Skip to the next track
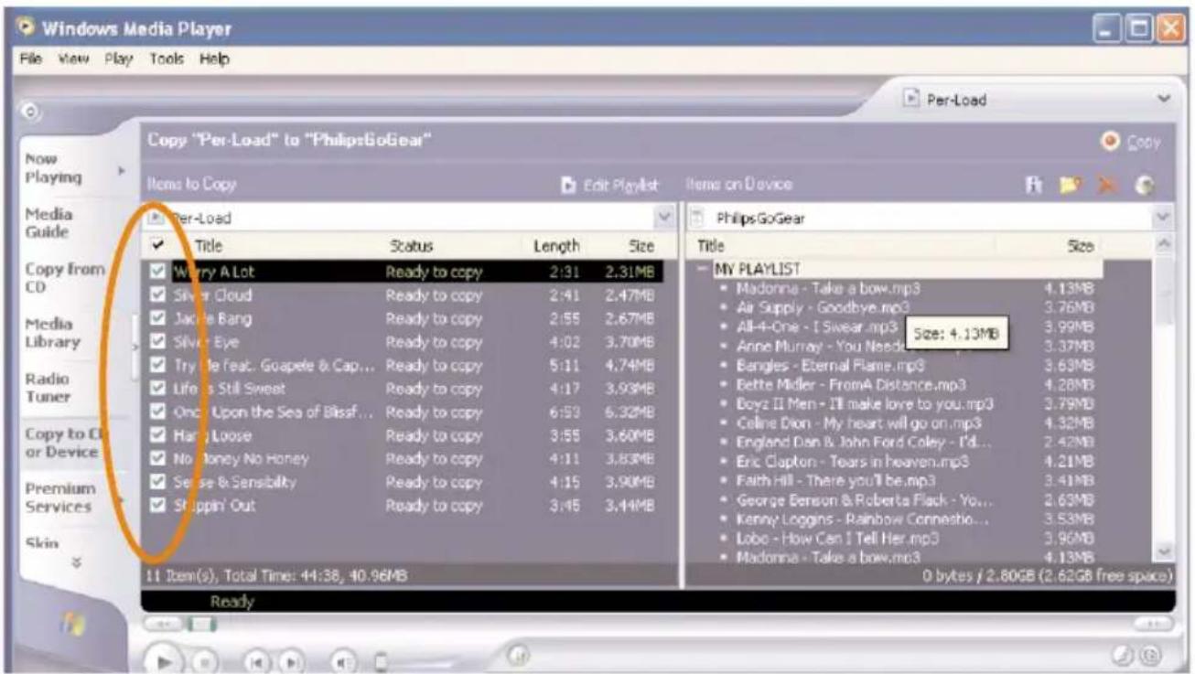This screenshot has width=1195, height=674. coord(291,660)
